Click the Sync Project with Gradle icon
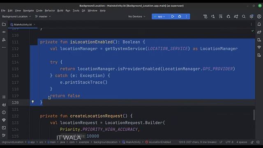 [x=236, y=16]
